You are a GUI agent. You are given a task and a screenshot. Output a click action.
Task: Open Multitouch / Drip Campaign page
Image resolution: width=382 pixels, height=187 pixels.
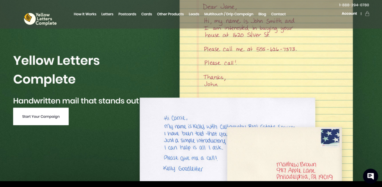click(x=229, y=14)
